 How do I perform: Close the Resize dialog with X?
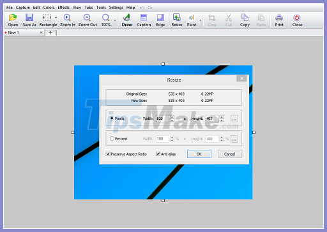click(x=241, y=78)
